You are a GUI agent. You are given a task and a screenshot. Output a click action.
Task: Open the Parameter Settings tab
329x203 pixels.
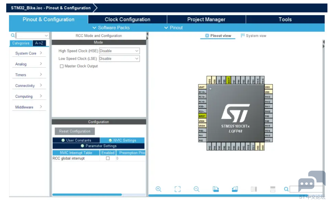pyautogui.click(x=98, y=146)
